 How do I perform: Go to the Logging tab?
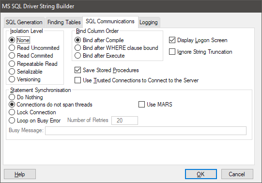(x=149, y=22)
